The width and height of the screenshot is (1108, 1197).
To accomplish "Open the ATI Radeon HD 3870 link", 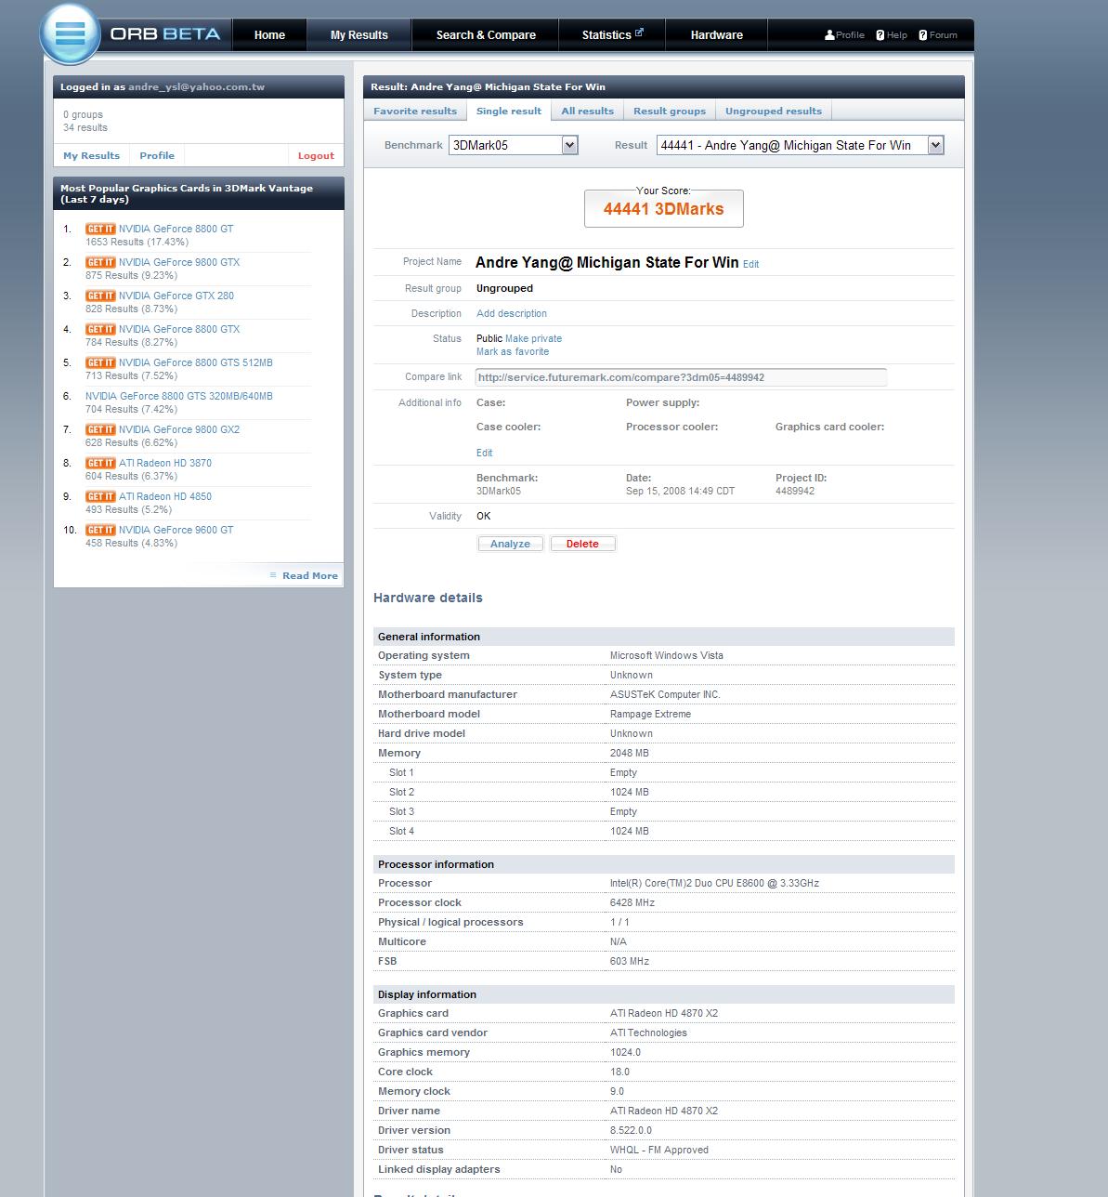I will (165, 463).
